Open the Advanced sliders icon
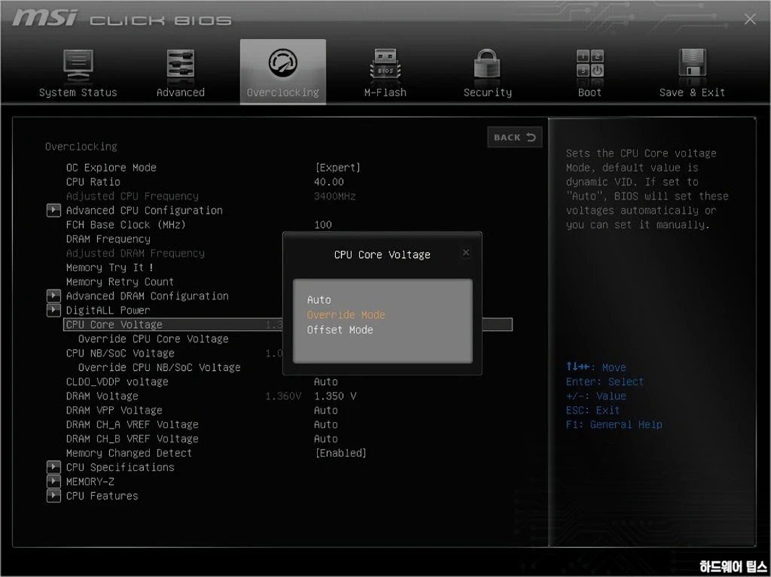Screen dimensions: 771x577 coord(181,65)
